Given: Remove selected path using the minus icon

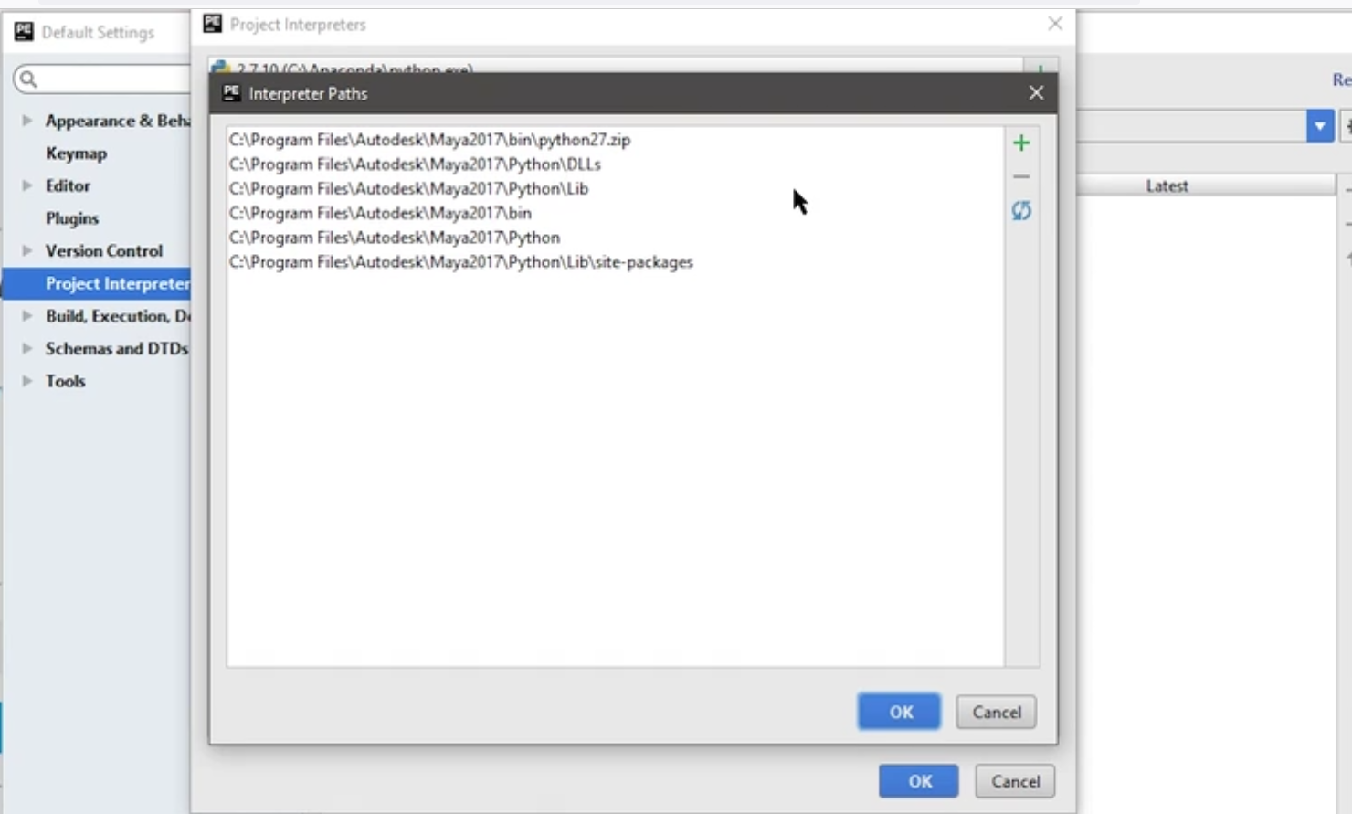Looking at the screenshot, I should click(1021, 176).
